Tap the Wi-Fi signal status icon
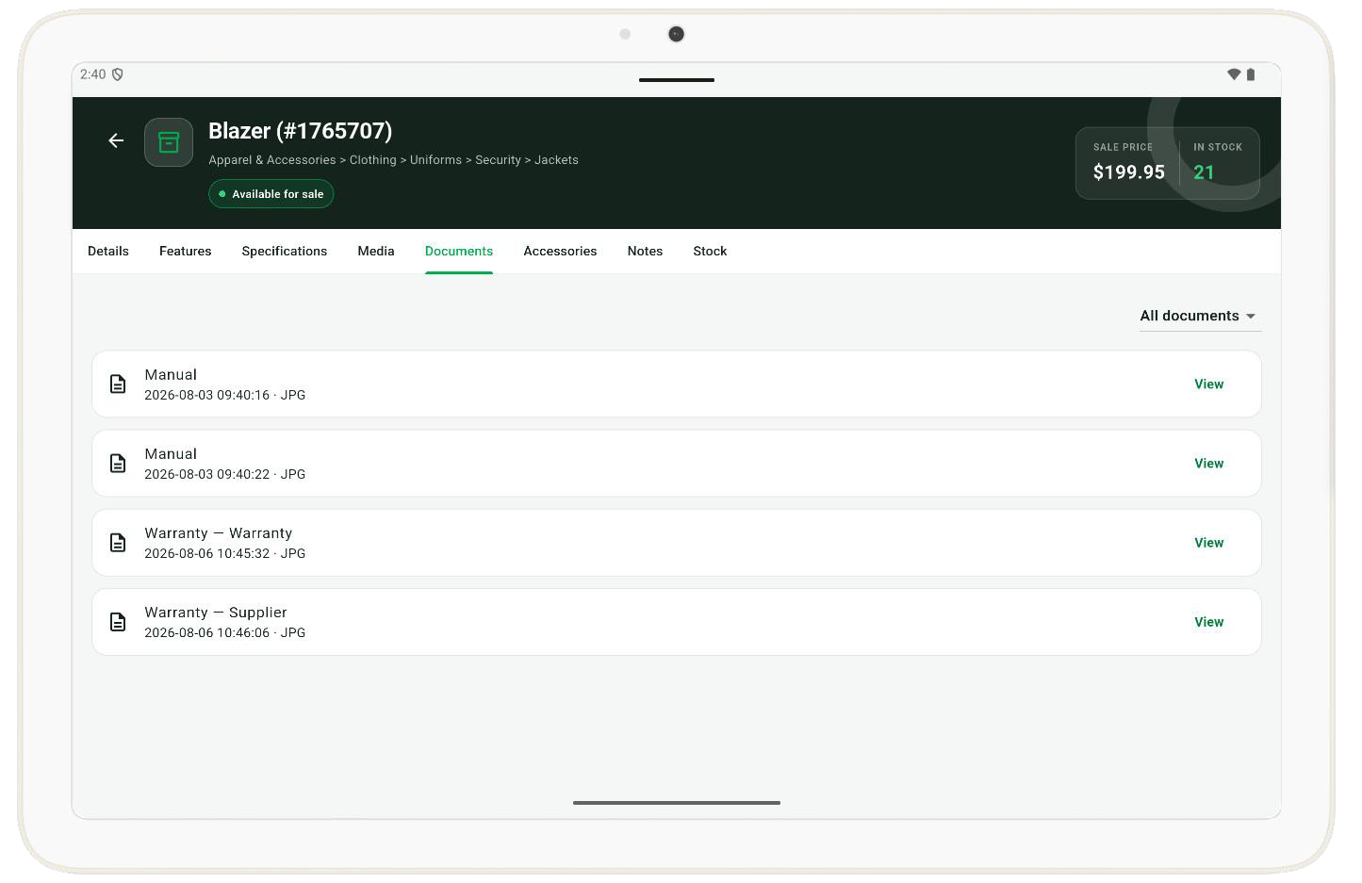 pyautogui.click(x=1233, y=74)
